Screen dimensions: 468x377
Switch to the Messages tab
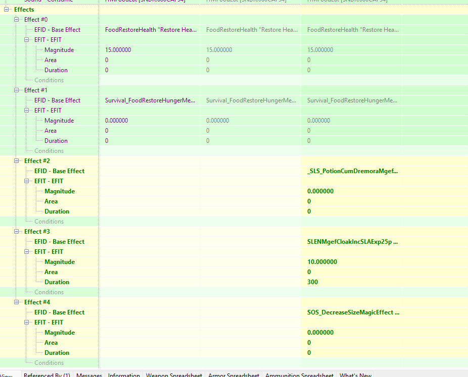(89, 374)
